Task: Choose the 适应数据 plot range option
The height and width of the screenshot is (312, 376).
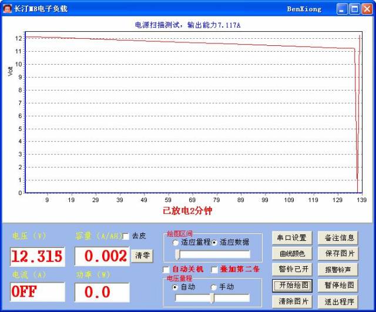Action: click(x=214, y=242)
